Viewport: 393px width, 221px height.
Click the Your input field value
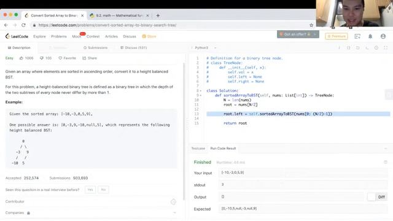pyautogui.click(x=303, y=173)
